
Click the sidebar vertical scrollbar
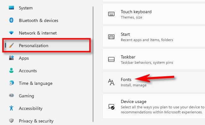coord(93,64)
